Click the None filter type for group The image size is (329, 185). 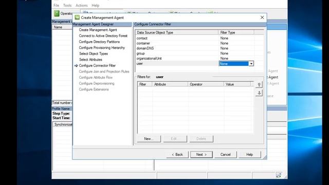point(224,53)
